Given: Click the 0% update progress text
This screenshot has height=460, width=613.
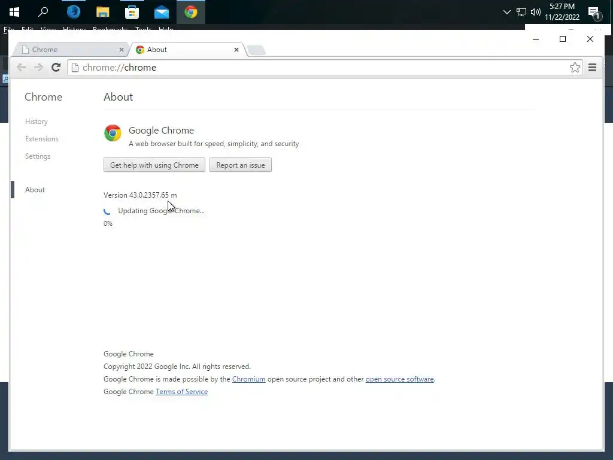Looking at the screenshot, I should click(108, 223).
